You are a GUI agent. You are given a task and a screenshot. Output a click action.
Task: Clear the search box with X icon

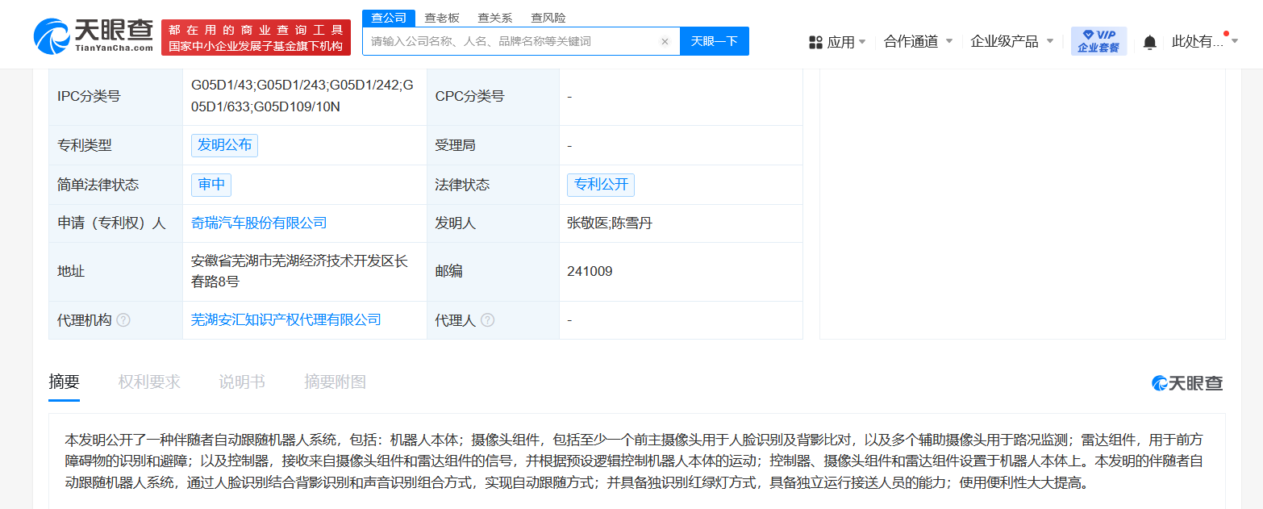point(665,41)
